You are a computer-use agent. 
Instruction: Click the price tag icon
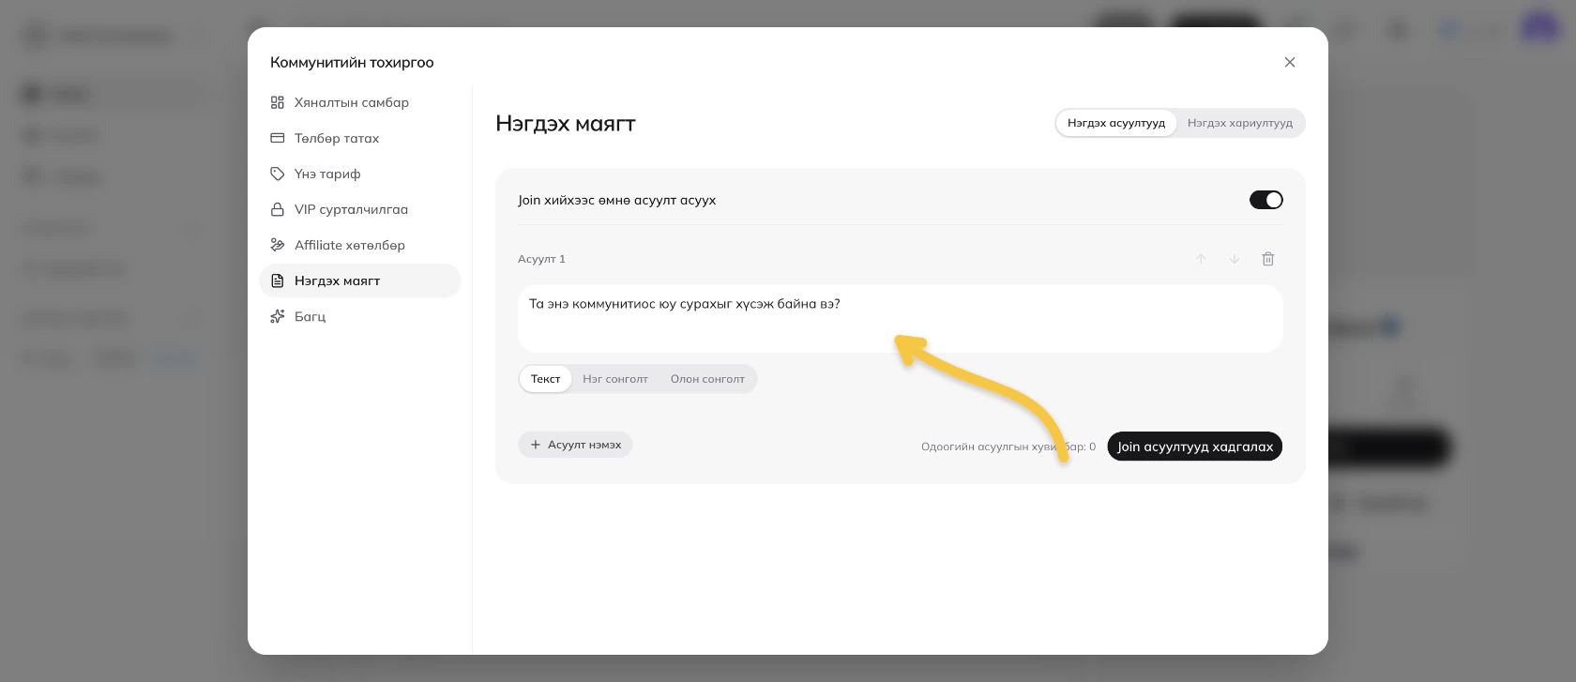pos(278,174)
